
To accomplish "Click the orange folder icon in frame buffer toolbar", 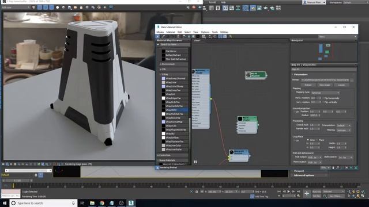I will [76, 7].
